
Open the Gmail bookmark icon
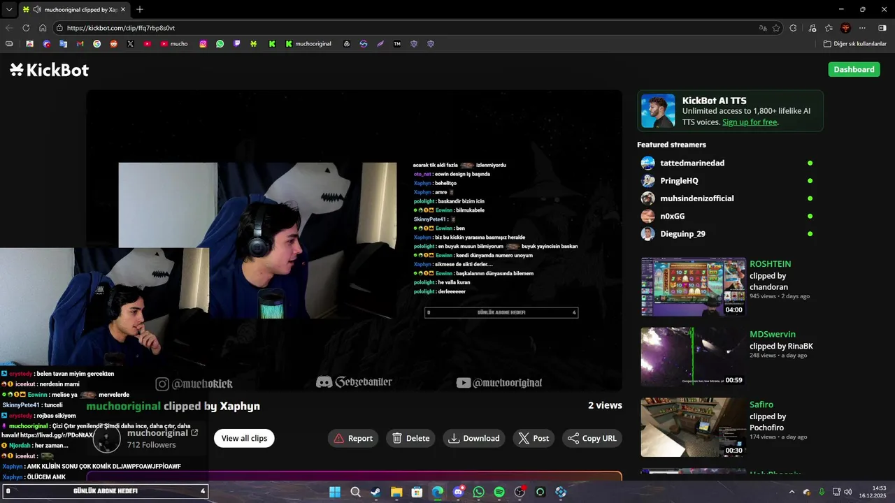click(80, 43)
